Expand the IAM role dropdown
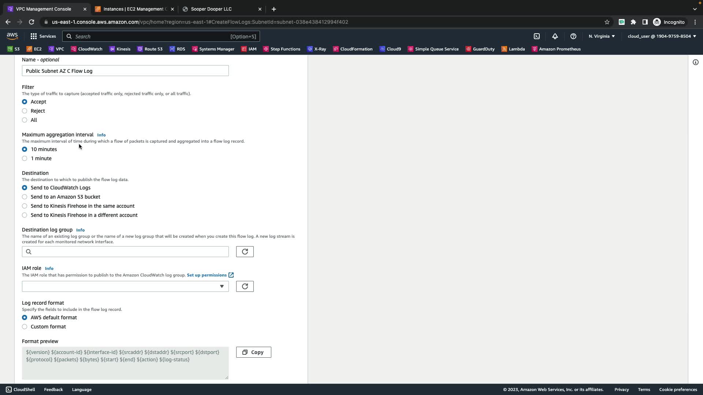The height and width of the screenshot is (395, 703). [125, 286]
